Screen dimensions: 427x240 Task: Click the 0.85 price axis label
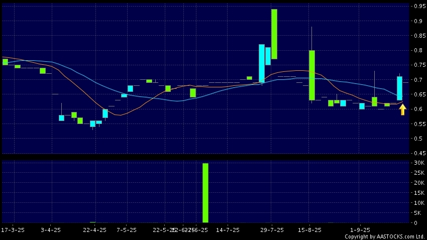click(419, 36)
